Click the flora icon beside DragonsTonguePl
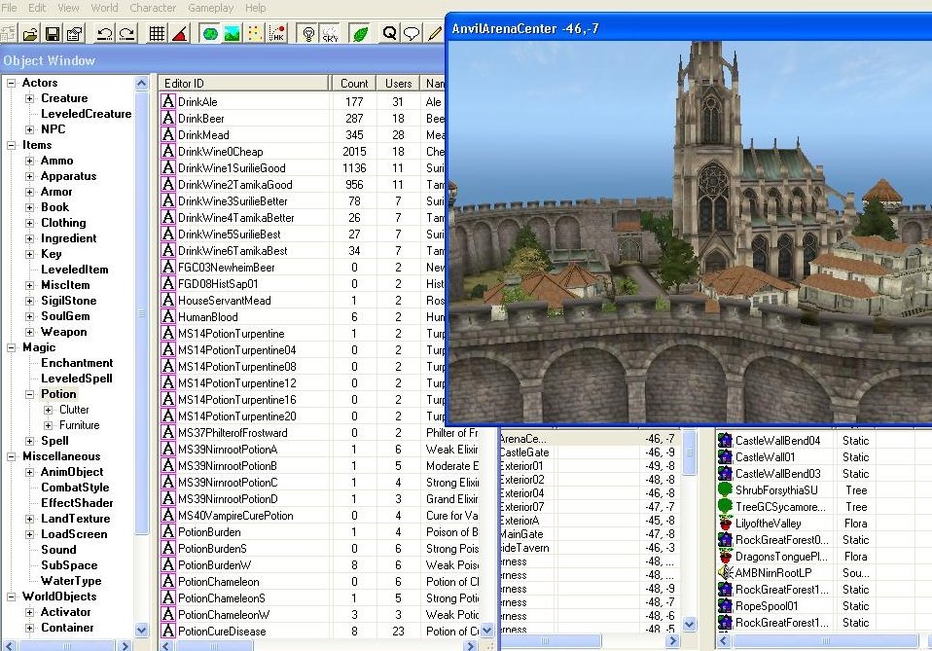The image size is (932, 651). [x=725, y=557]
